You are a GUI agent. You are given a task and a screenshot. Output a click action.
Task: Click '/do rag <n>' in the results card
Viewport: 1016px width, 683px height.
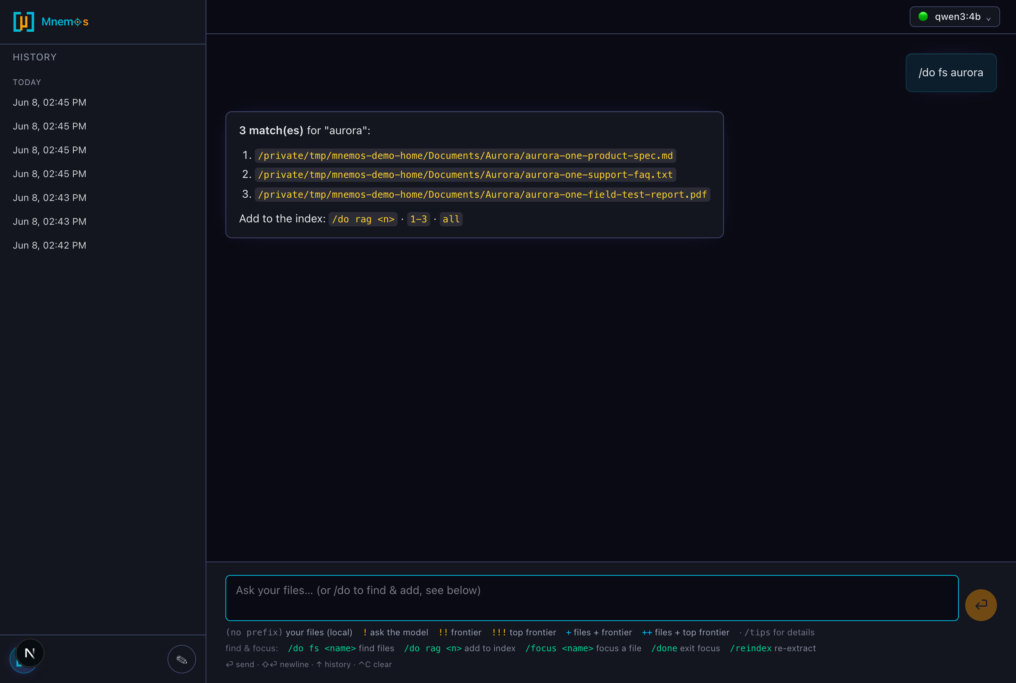[x=363, y=219]
